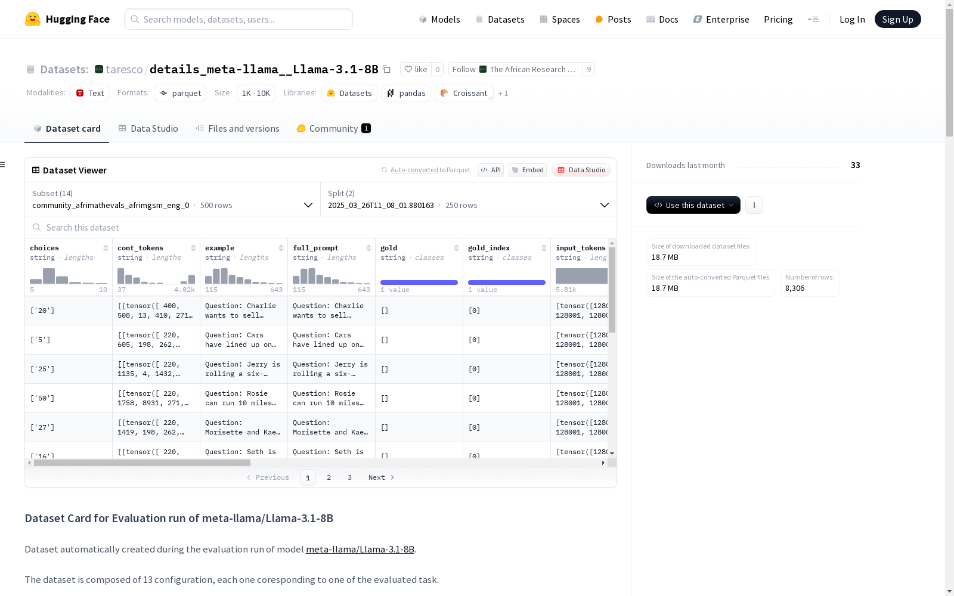Screen dimensions: 954x596
Task: Open the Community tab
Action: [x=333, y=128]
